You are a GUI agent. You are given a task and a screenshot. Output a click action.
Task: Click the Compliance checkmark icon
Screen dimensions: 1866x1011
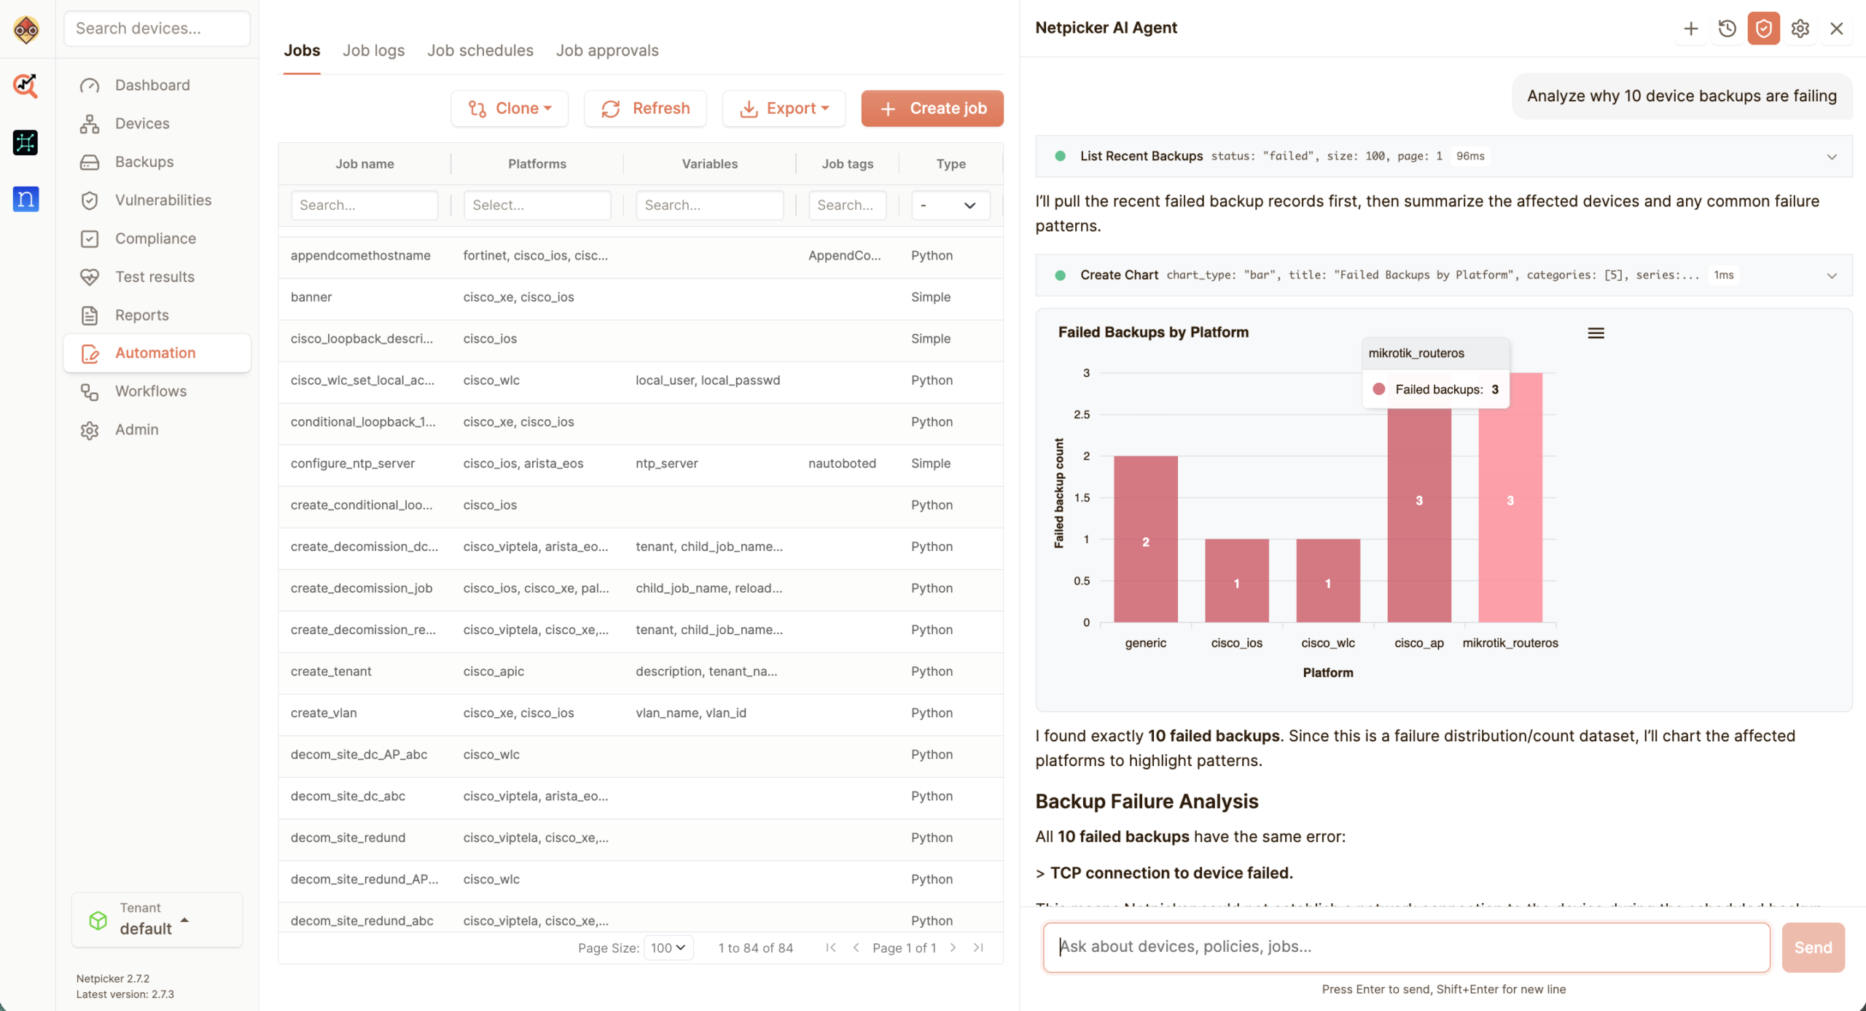[90, 238]
